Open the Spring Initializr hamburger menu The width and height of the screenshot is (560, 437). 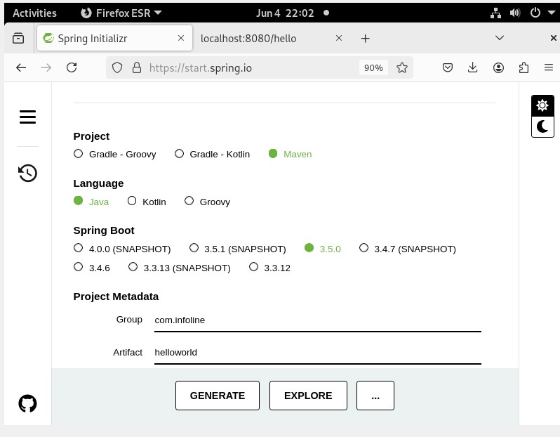pos(27,117)
